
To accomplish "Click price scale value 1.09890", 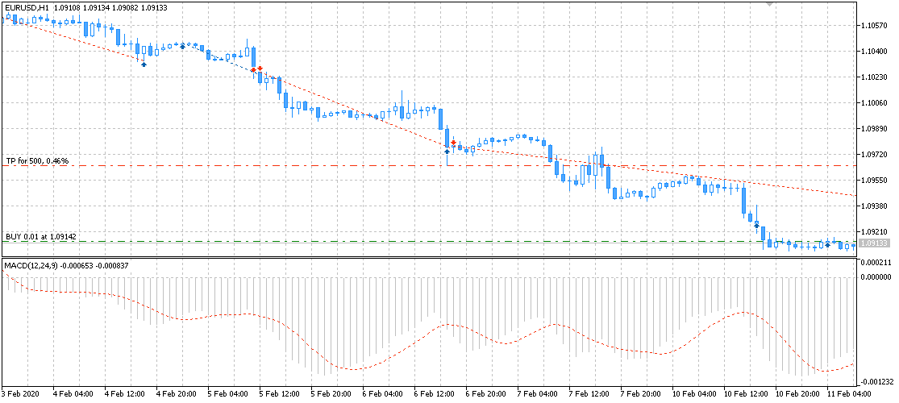I will click(x=874, y=128).
